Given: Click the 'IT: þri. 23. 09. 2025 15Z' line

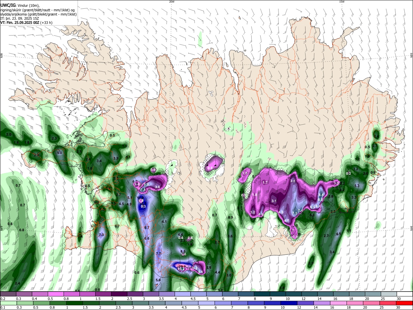Looking at the screenshot, I should [20, 18].
